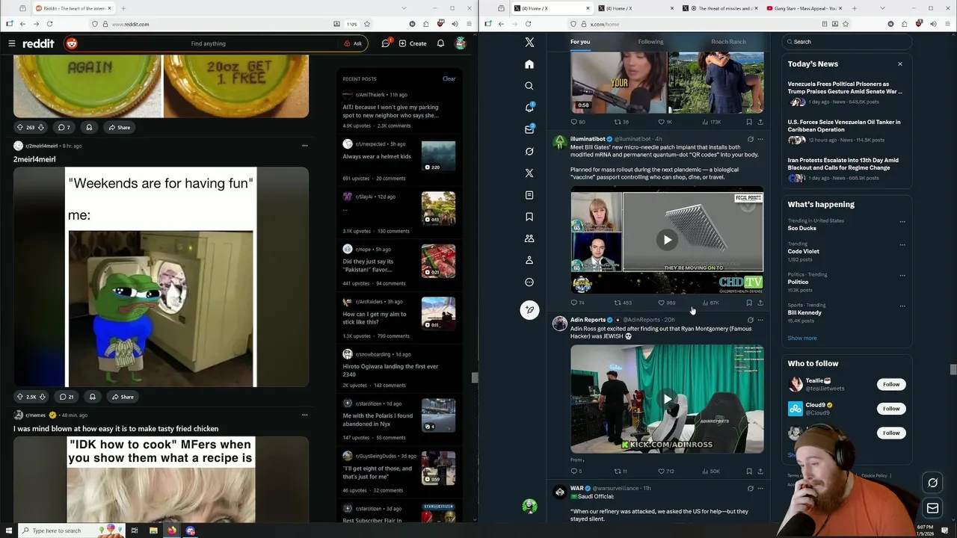957x538 pixels.
Task: Open Communities icon in X sidebar
Action: pyautogui.click(x=529, y=238)
